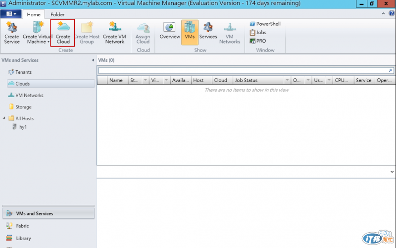Open the application file menu button
The width and height of the screenshot is (396, 248).
(x=11, y=14)
